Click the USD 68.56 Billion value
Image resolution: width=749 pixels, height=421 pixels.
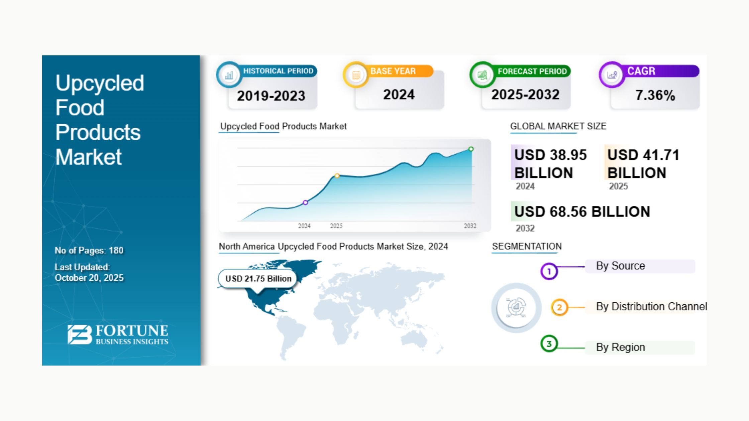pyautogui.click(x=582, y=212)
